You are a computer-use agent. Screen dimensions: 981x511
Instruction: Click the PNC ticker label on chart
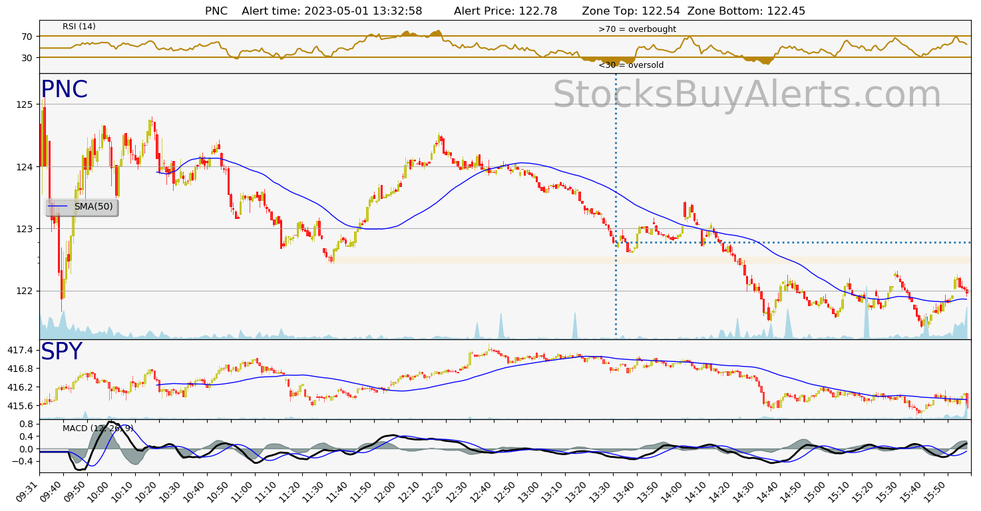tap(64, 90)
